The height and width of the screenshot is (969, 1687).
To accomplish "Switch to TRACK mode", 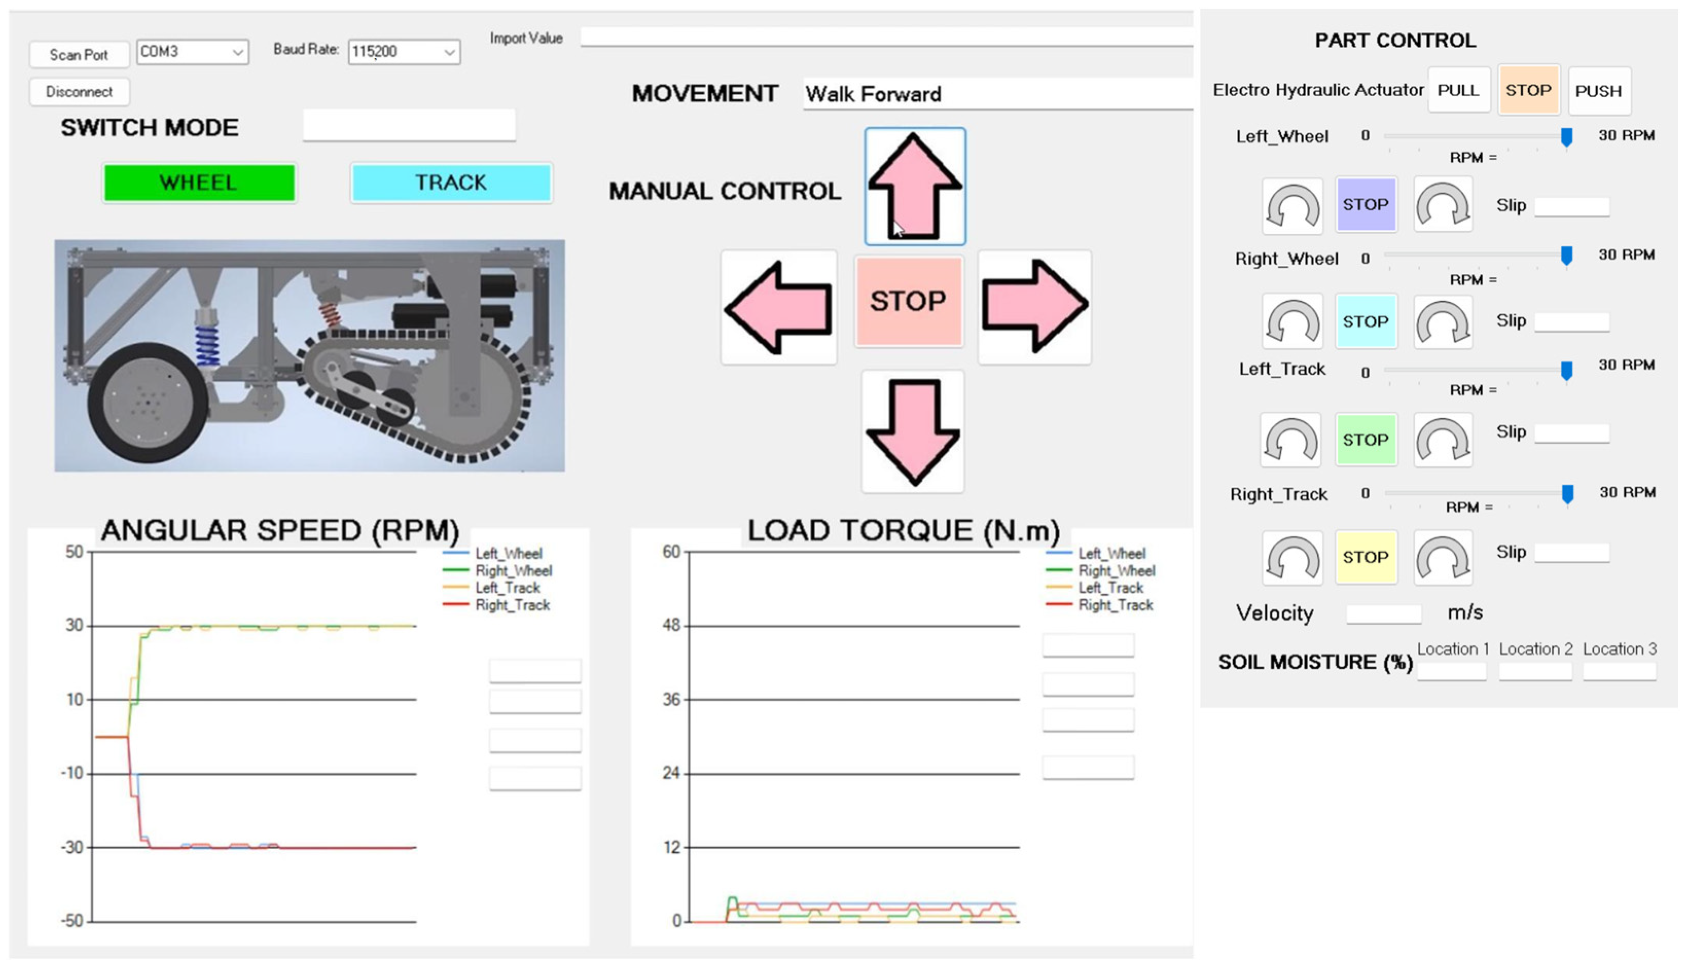I will click(451, 182).
